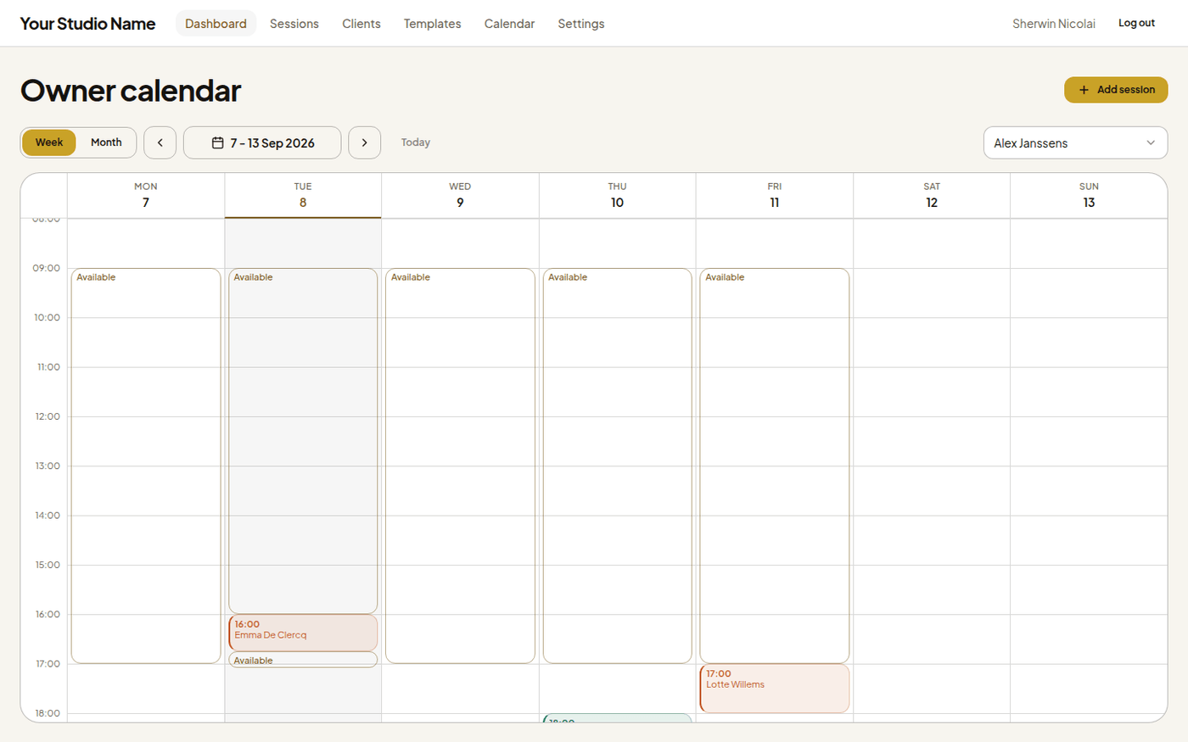Click the Your Studio Name logo

click(x=87, y=24)
